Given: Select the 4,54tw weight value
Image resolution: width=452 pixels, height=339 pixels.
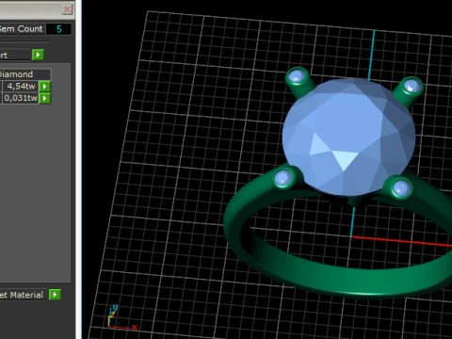Looking at the screenshot, I should [21, 87].
